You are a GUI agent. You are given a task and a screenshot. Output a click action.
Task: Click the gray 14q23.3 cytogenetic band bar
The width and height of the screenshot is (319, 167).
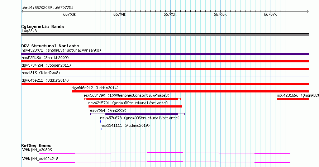click(165, 35)
